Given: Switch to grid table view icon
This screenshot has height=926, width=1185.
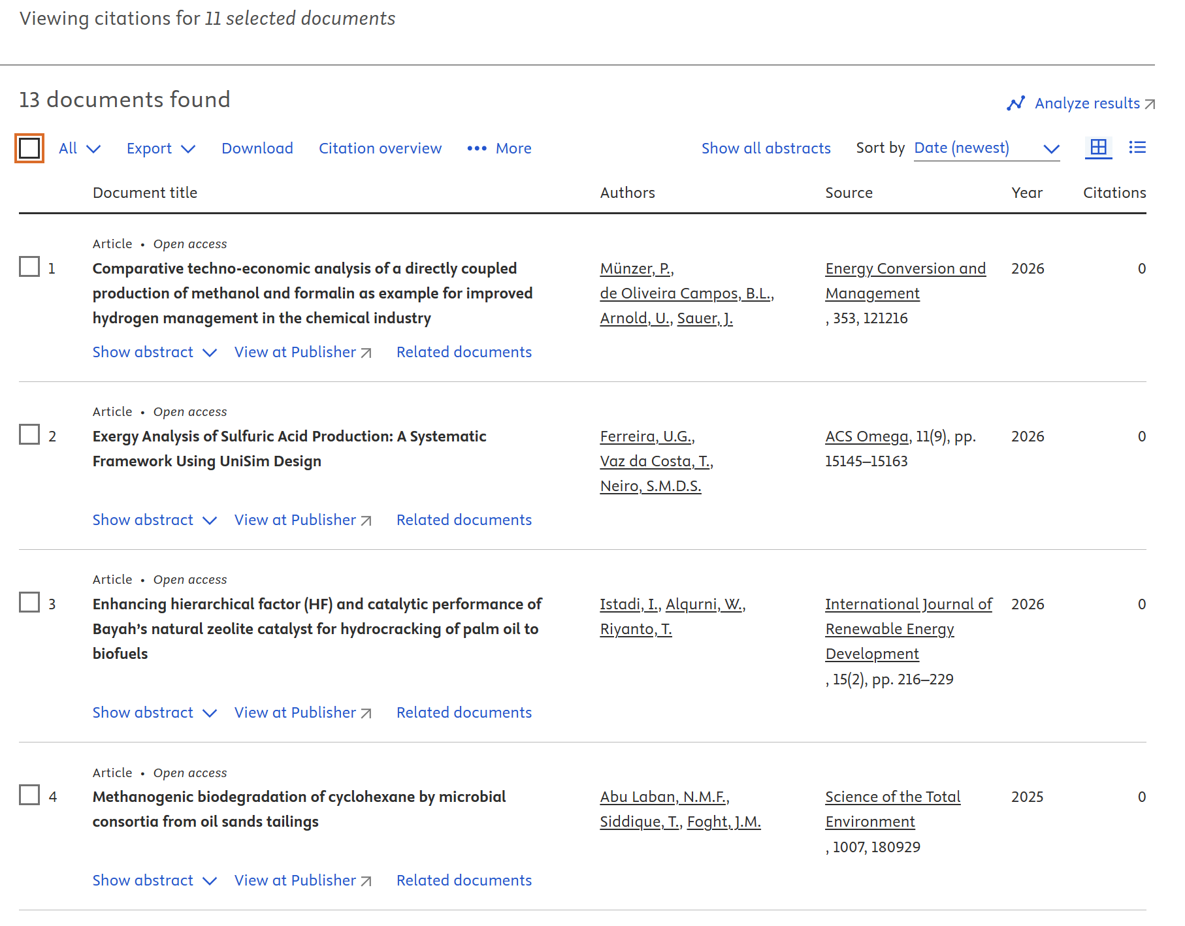Looking at the screenshot, I should pos(1098,148).
